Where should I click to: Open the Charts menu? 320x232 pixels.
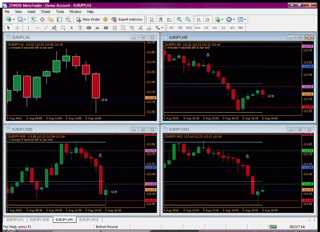tap(46, 12)
